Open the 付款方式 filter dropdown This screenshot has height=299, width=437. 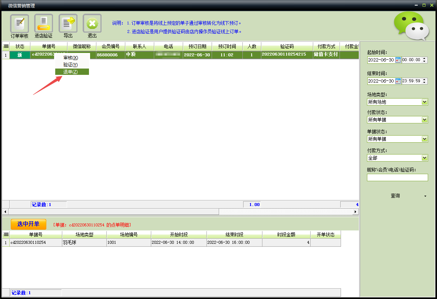(424, 158)
